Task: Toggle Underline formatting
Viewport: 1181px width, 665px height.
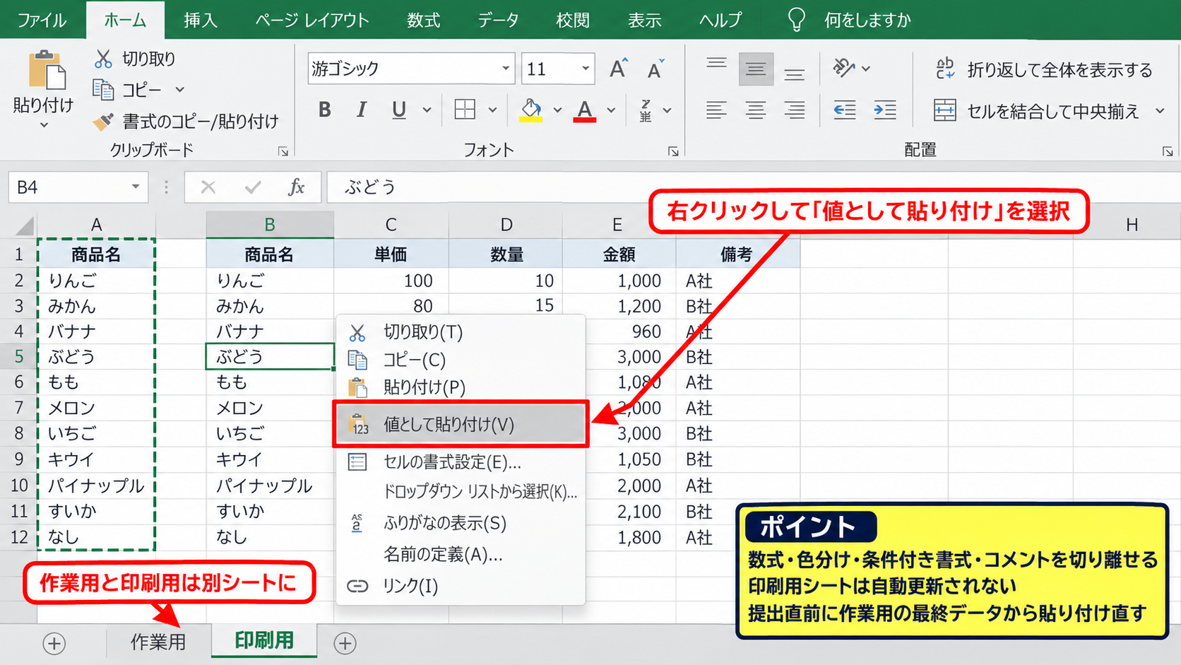Action: (399, 110)
